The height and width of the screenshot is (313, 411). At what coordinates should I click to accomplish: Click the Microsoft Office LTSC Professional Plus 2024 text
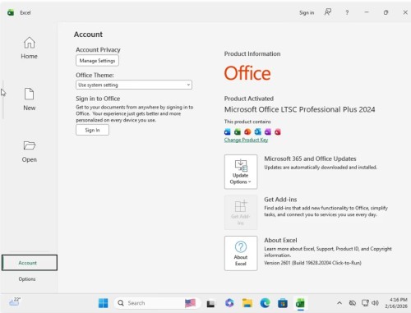coord(299,109)
